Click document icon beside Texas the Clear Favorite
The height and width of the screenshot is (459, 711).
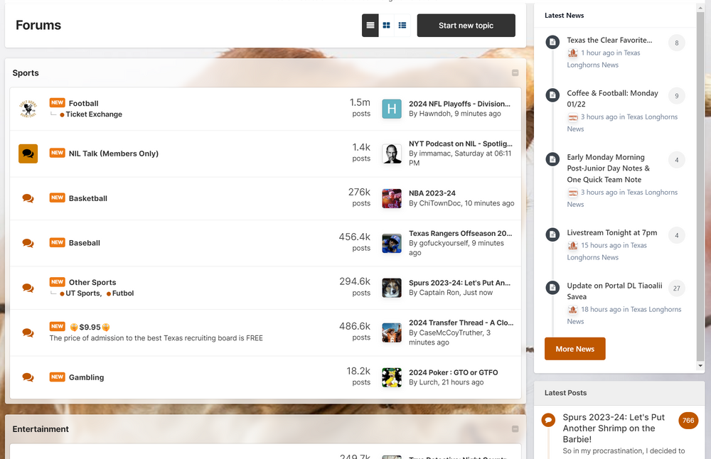pyautogui.click(x=552, y=43)
